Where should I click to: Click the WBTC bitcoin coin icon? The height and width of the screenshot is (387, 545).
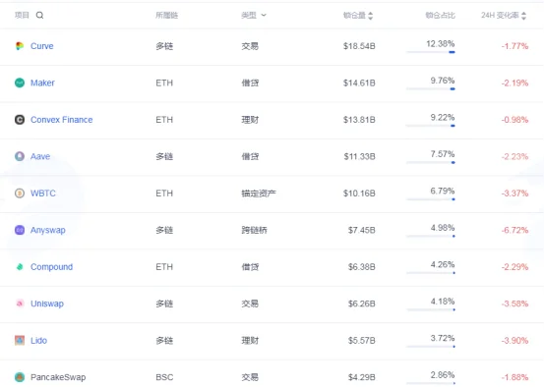point(20,193)
